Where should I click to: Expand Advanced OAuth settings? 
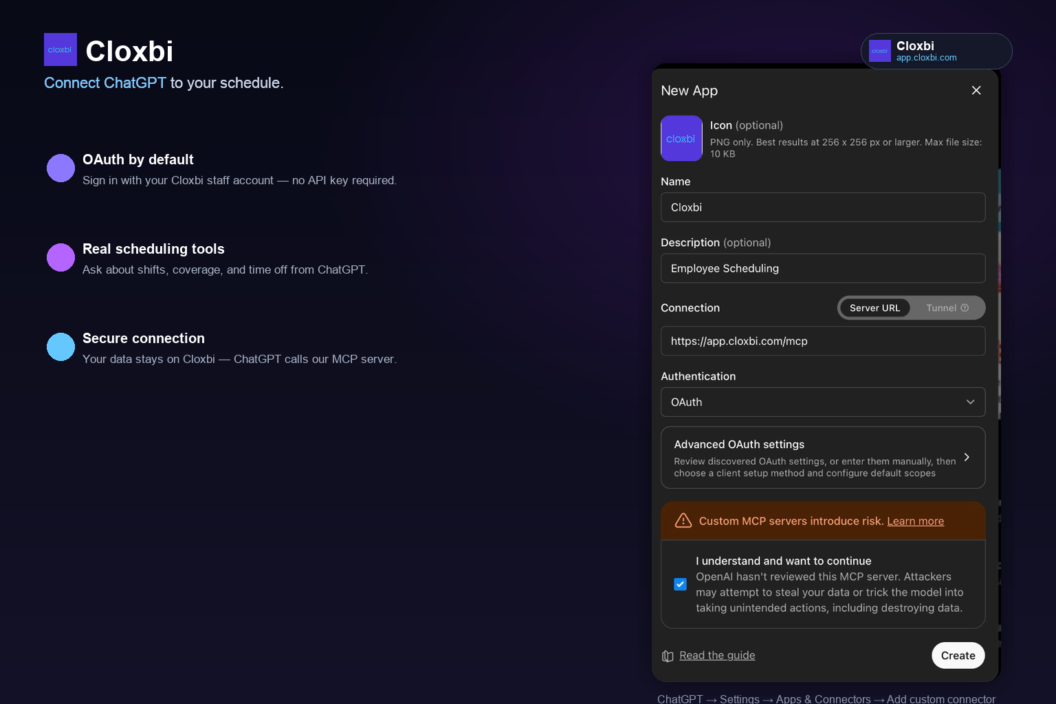(823, 458)
